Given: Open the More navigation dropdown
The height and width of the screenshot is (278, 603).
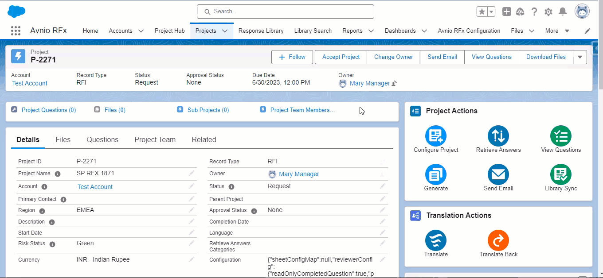Looking at the screenshot, I should coord(557,31).
